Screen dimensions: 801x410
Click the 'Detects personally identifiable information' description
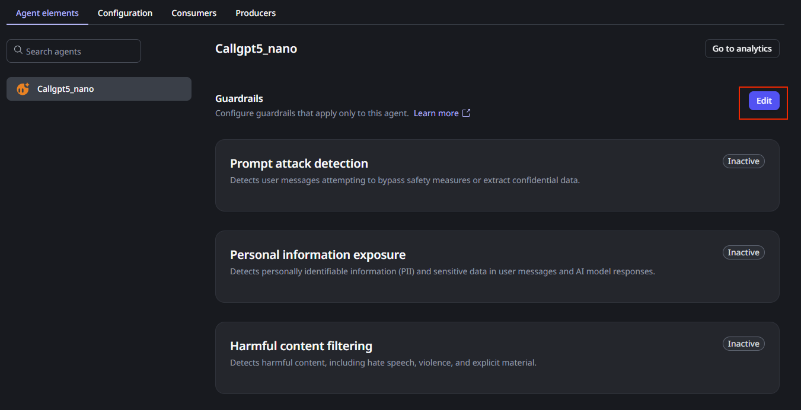coord(442,271)
